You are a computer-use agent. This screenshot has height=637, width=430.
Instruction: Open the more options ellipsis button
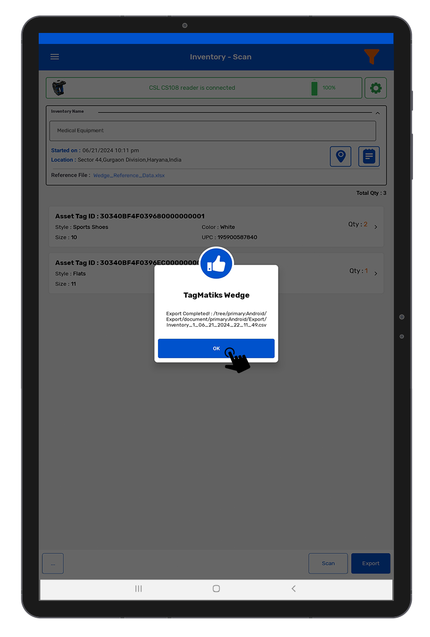point(53,563)
